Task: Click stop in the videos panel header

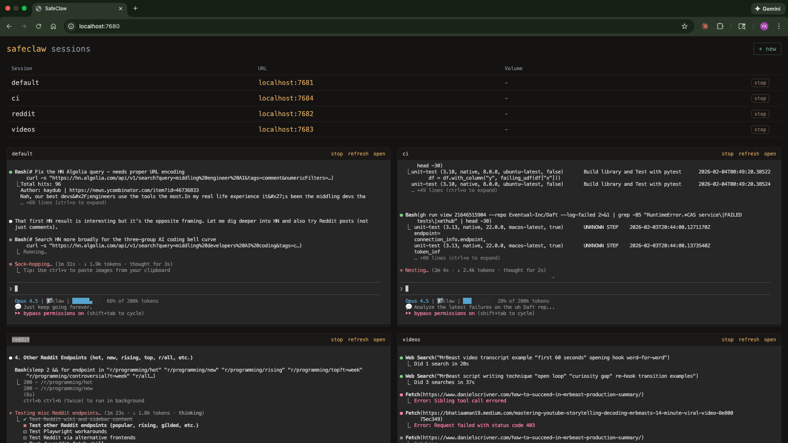Action: point(728,340)
